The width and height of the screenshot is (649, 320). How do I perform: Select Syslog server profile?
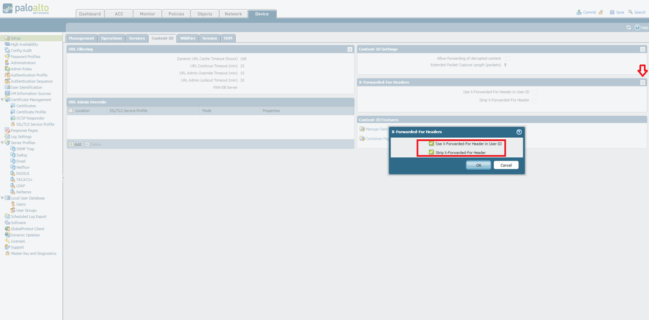21,155
